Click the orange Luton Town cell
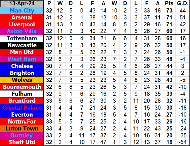This screenshot has height=146, width=190. (22, 129)
